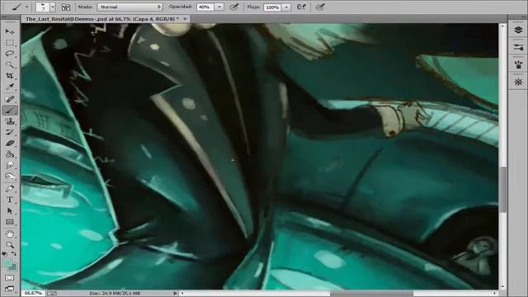Screen dimensions: 528x297
Task: Select the Clone Stamp tool
Action: [x=9, y=121]
